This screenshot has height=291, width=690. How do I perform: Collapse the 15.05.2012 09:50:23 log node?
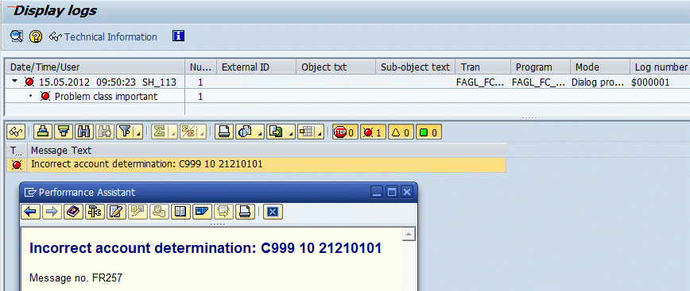tap(15, 82)
